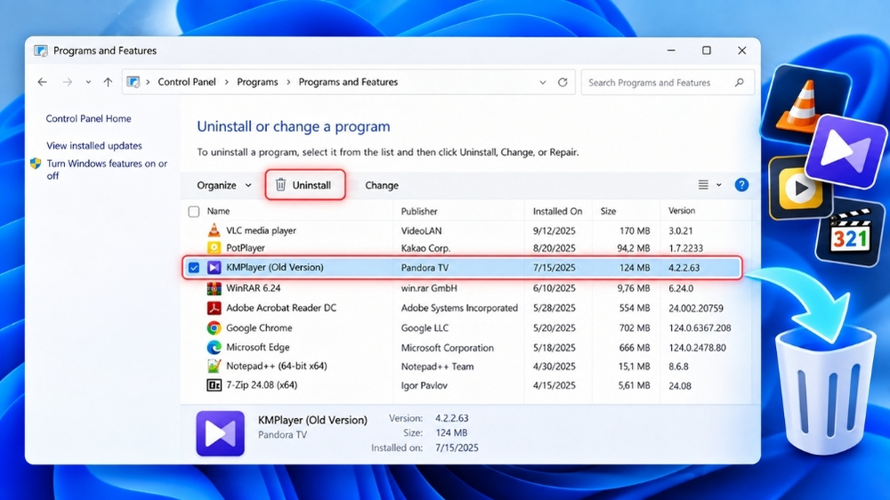Click the Uninstall button
This screenshot has height=500, width=890.
305,185
